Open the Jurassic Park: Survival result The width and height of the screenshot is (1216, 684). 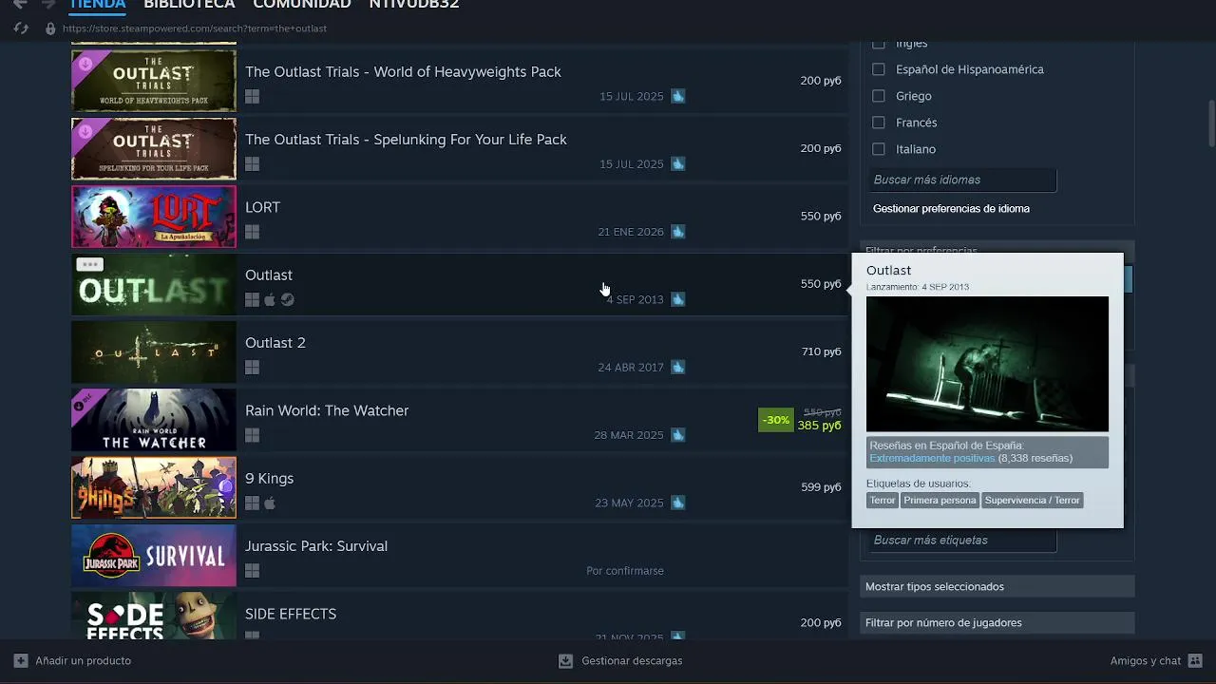coord(460,555)
